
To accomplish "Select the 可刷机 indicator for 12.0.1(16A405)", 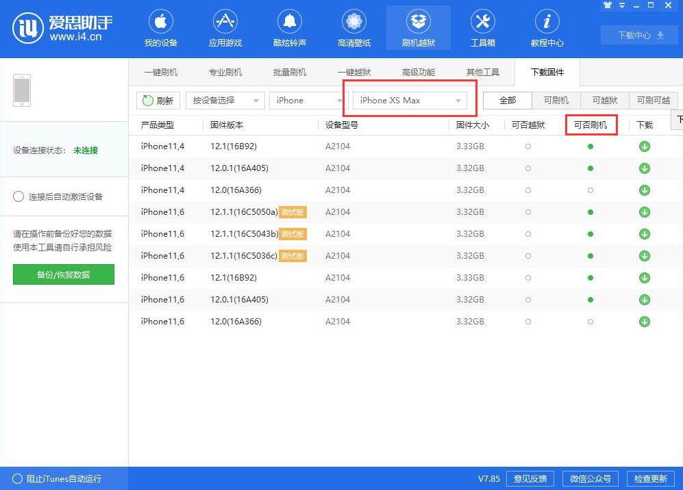I will click(591, 168).
